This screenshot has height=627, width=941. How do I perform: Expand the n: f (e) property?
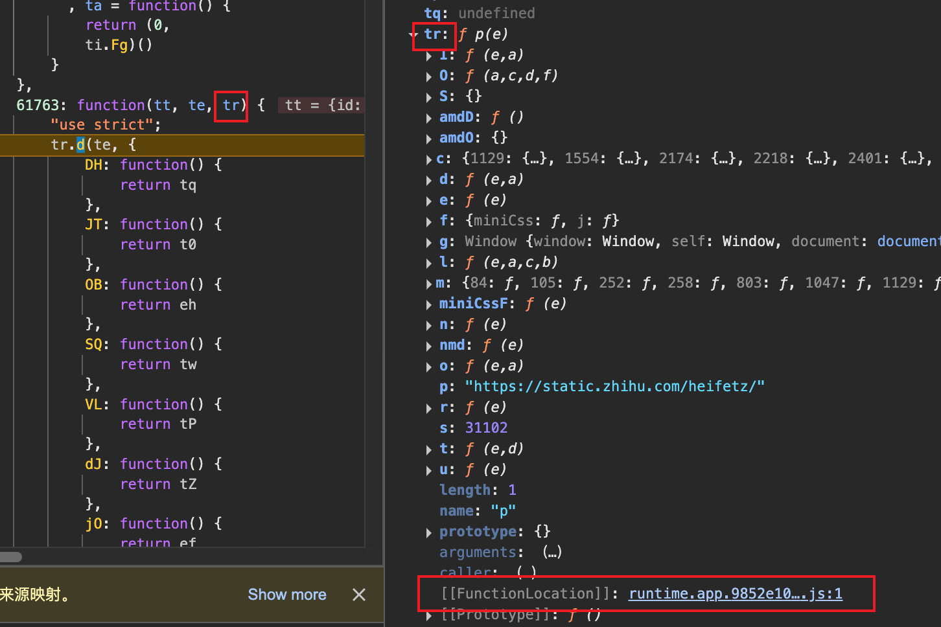429,325
